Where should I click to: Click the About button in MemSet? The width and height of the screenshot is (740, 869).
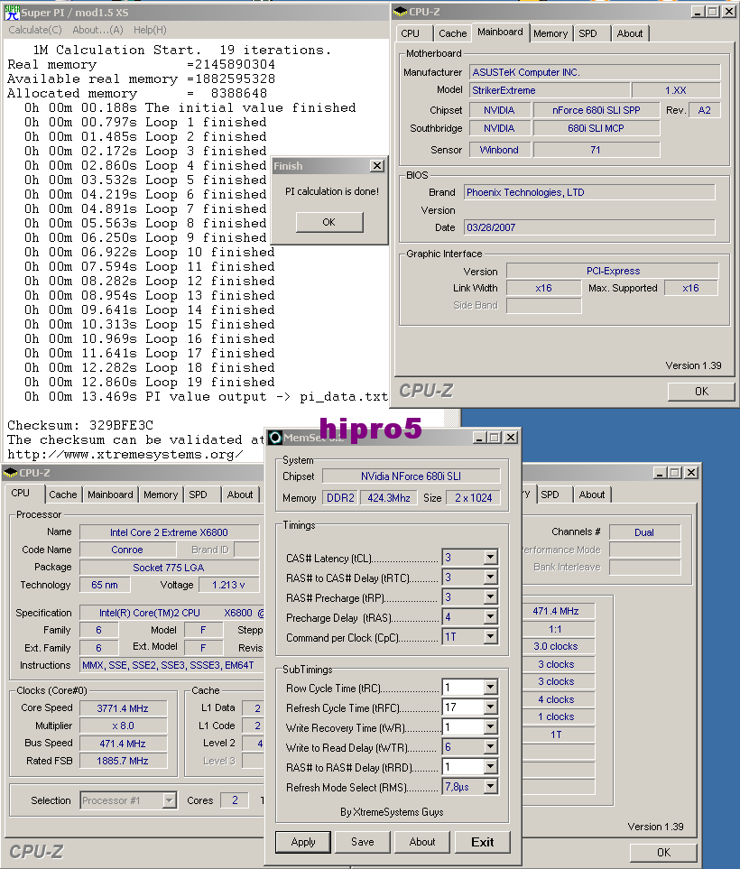click(422, 842)
